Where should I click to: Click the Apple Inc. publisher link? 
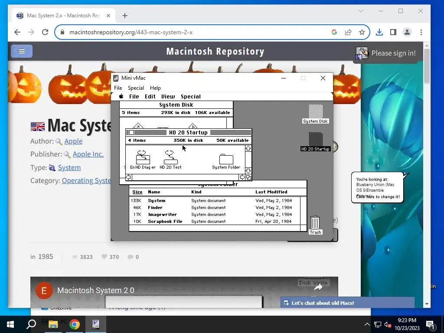88,154
